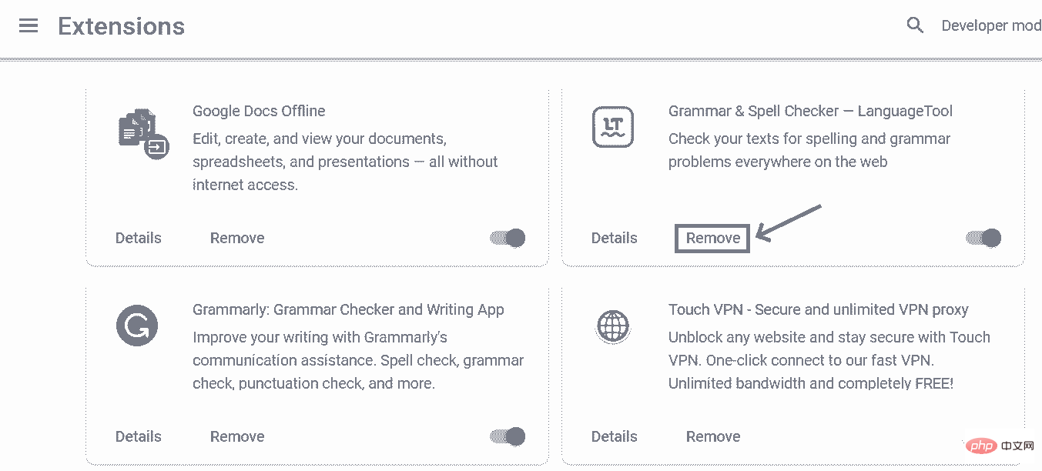1042x471 pixels.
Task: Toggle the Grammarly extension switch
Action: [x=508, y=436]
